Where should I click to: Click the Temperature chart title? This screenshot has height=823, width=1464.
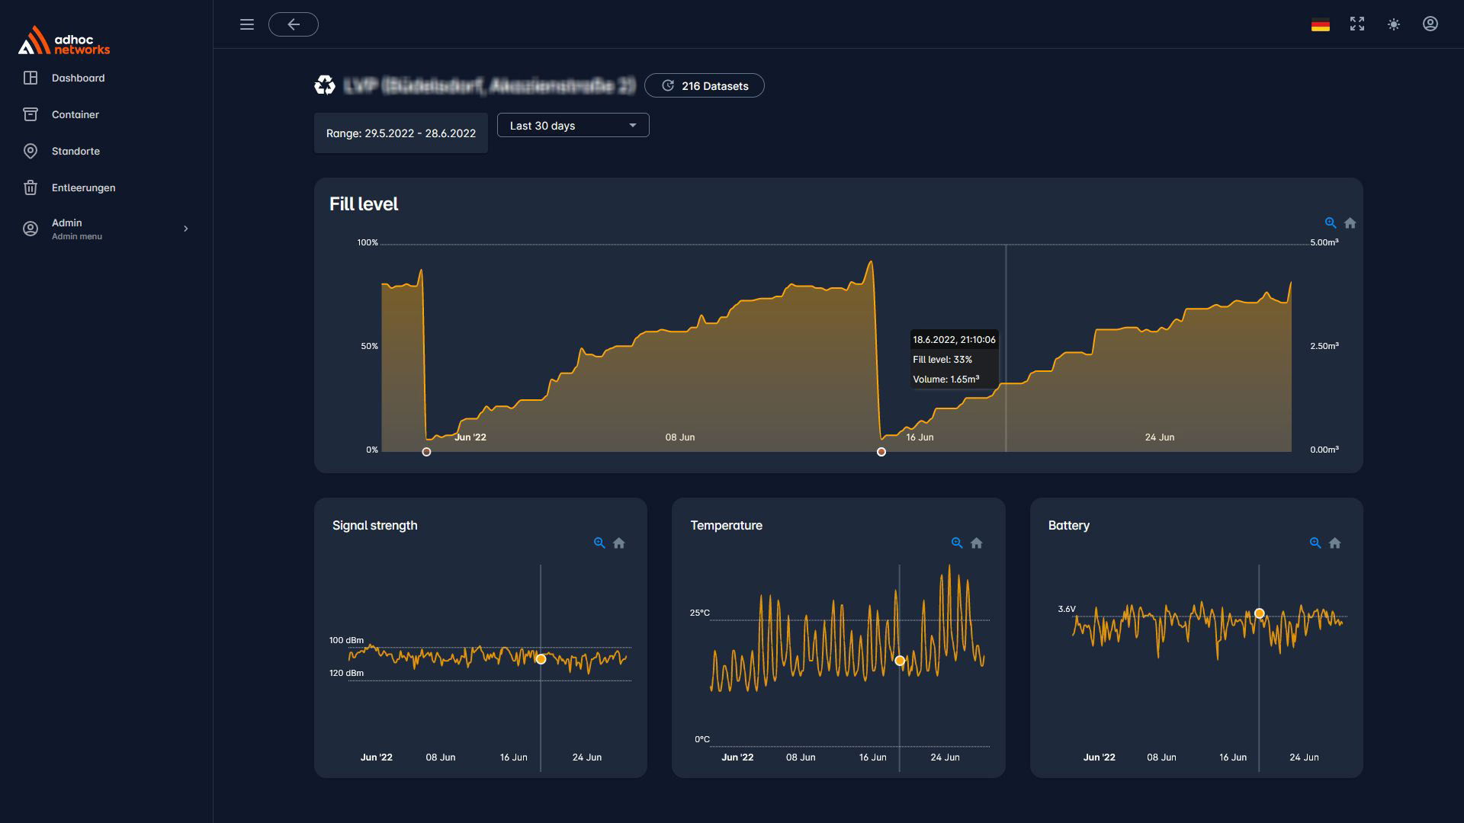click(x=726, y=526)
